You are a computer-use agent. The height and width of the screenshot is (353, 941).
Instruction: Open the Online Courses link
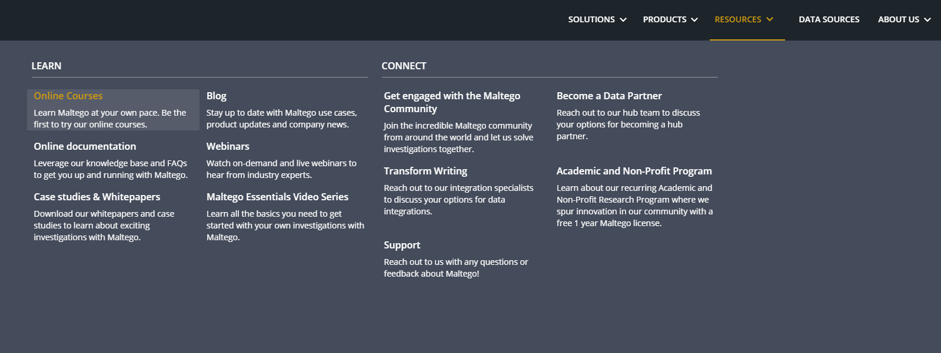click(x=68, y=96)
